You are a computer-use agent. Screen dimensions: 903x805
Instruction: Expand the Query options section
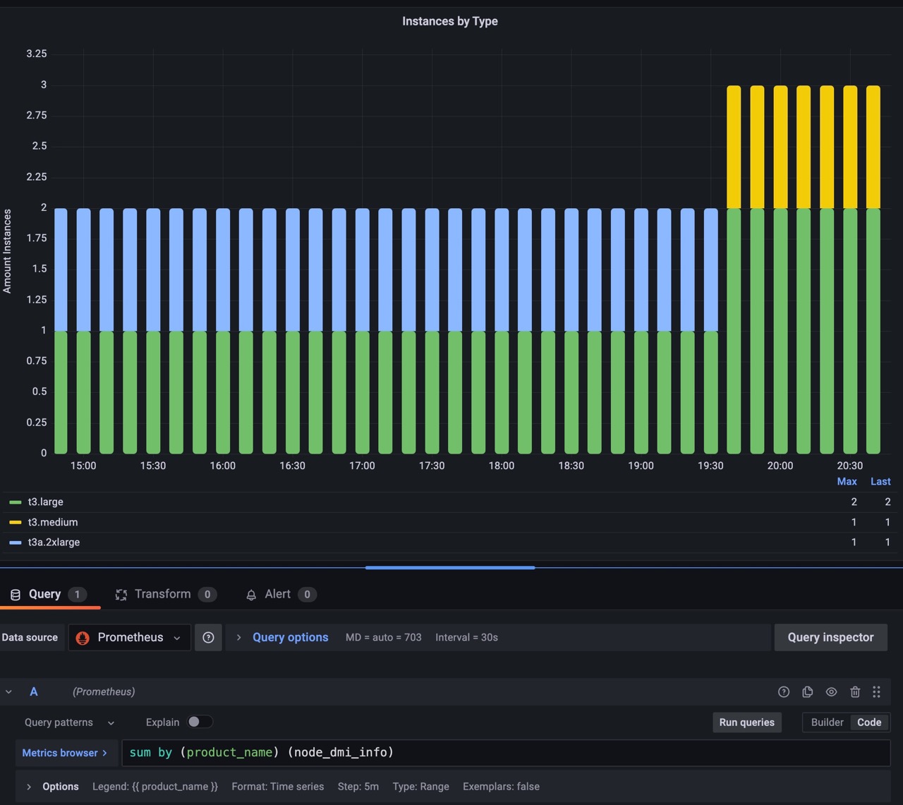coord(290,638)
